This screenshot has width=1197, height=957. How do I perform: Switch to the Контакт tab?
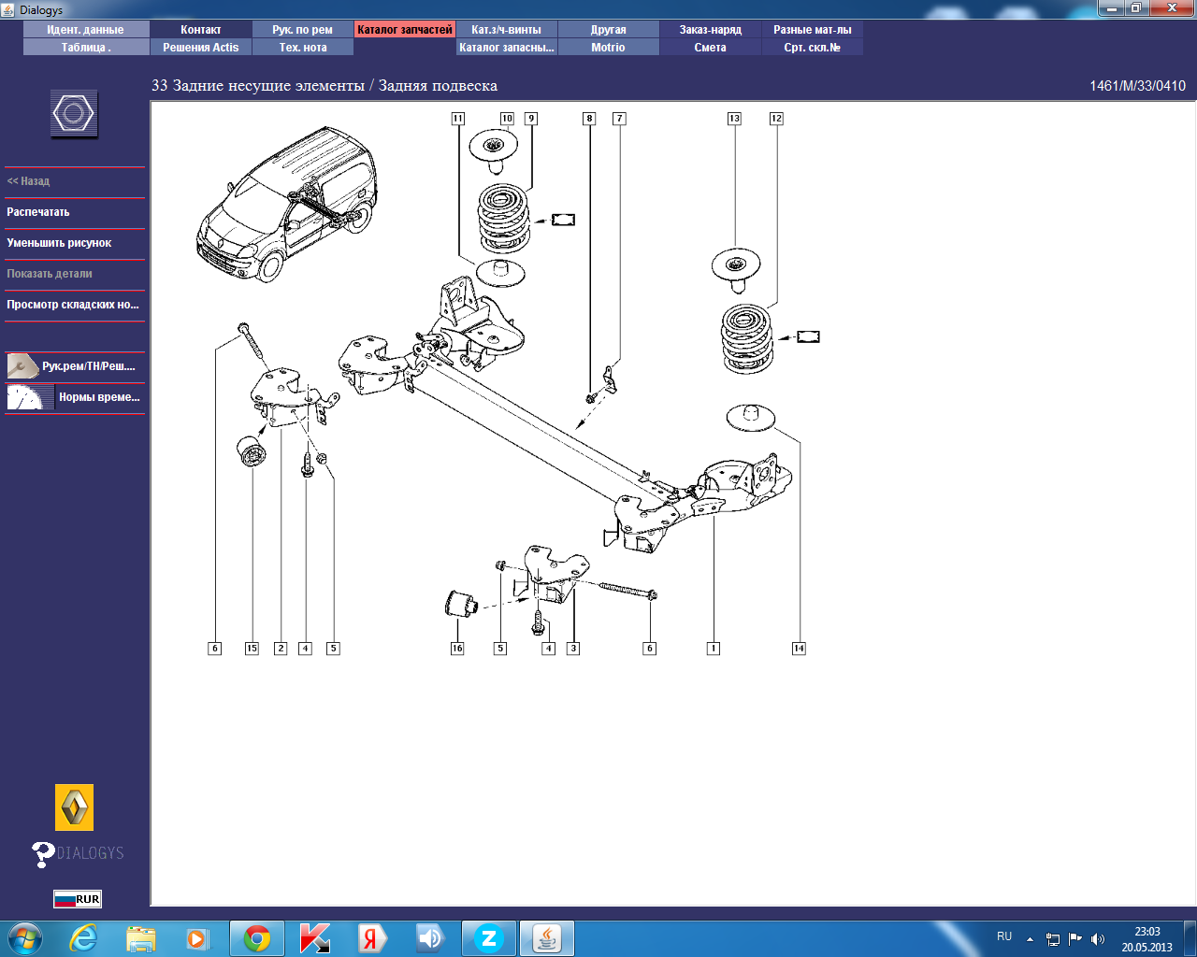[201, 30]
